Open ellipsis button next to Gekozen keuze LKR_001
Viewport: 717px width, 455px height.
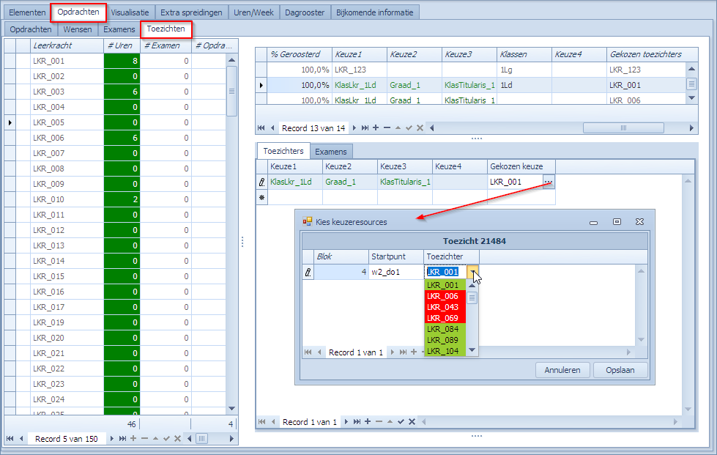click(x=549, y=182)
